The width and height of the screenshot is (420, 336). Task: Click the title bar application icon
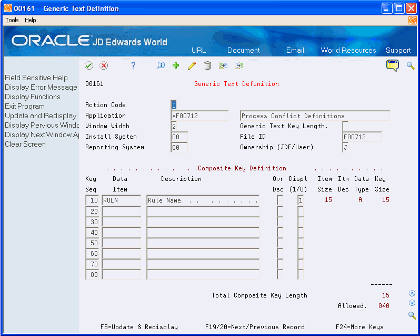pos(8,8)
